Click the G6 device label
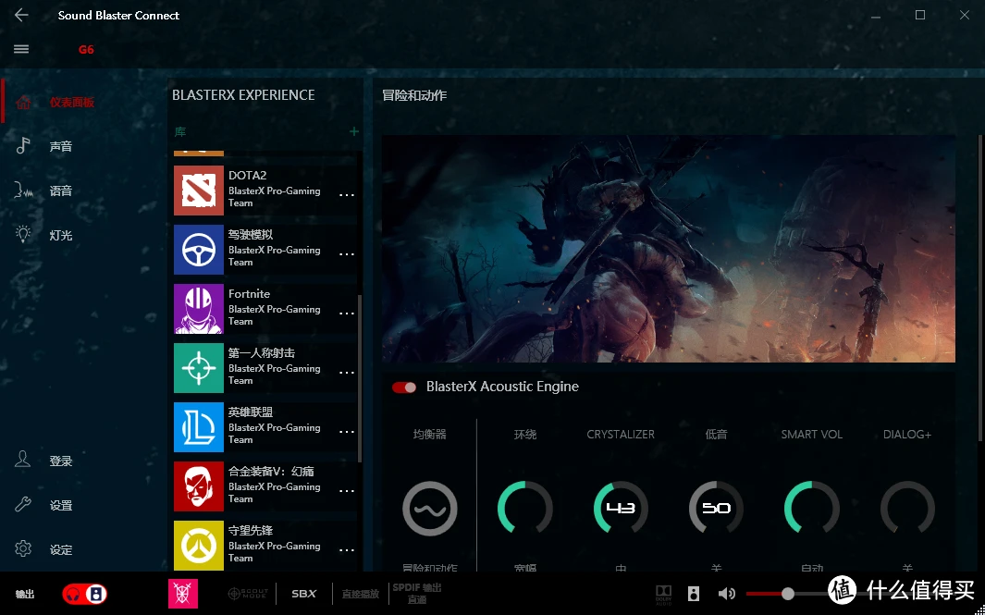This screenshot has width=985, height=615. 86,50
